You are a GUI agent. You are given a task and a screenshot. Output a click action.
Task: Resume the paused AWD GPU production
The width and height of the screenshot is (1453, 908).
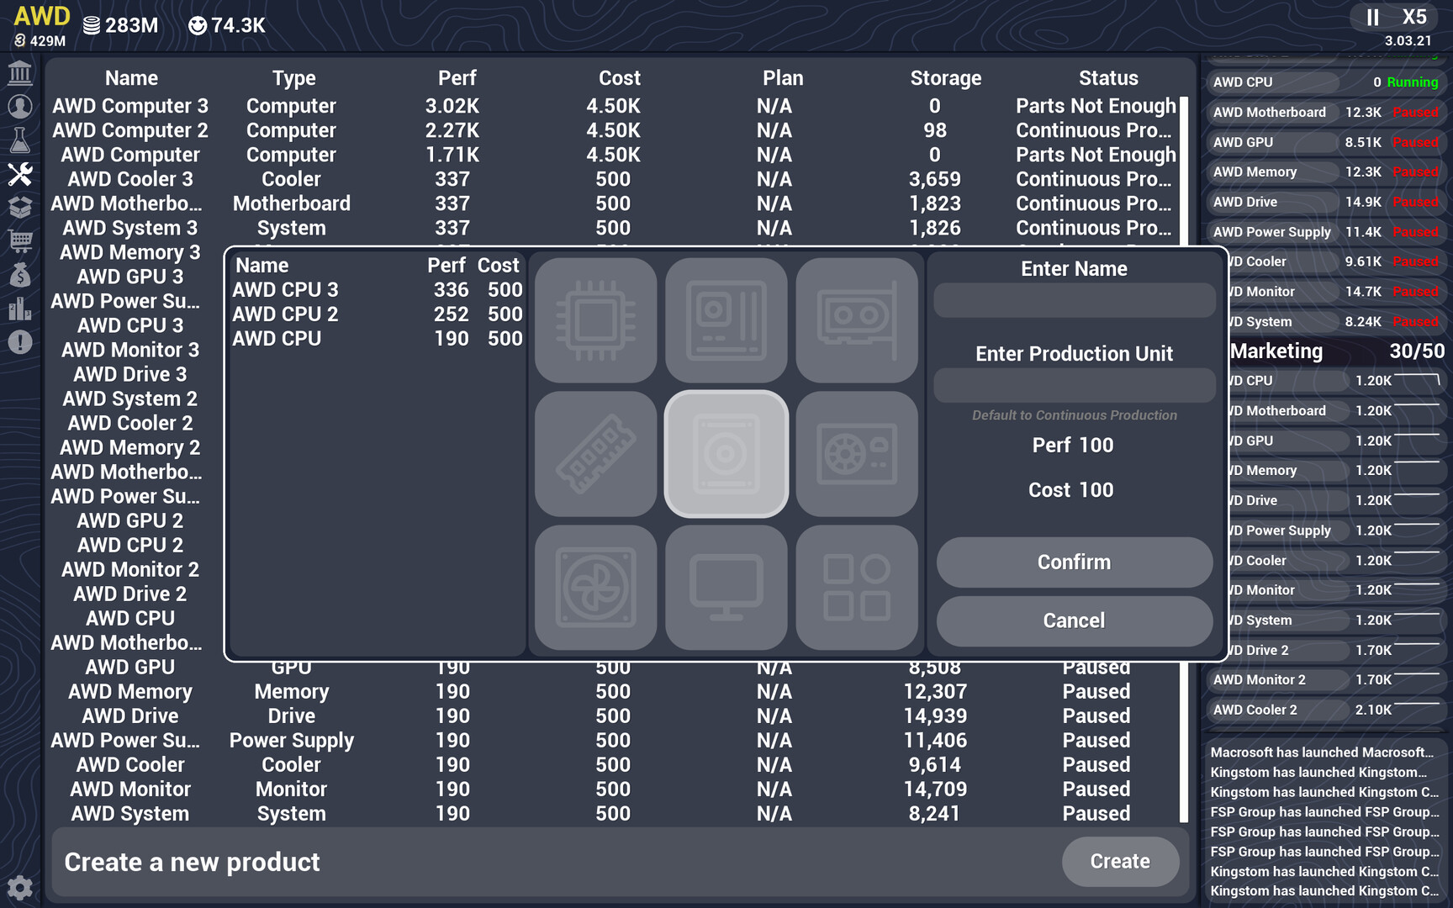(1415, 142)
